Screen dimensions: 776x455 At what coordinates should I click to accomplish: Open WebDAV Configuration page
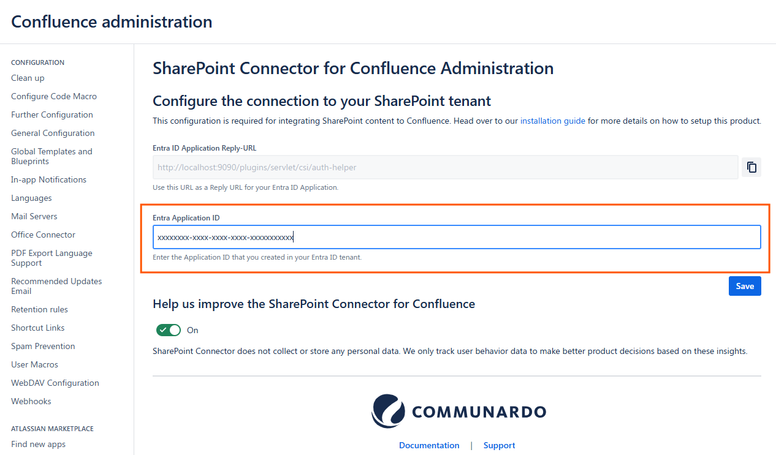pyautogui.click(x=55, y=383)
